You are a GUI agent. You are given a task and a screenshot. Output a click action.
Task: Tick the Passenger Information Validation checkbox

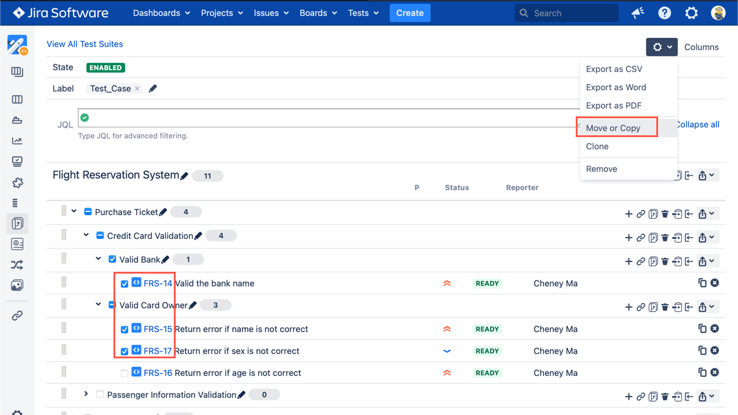[100, 394]
